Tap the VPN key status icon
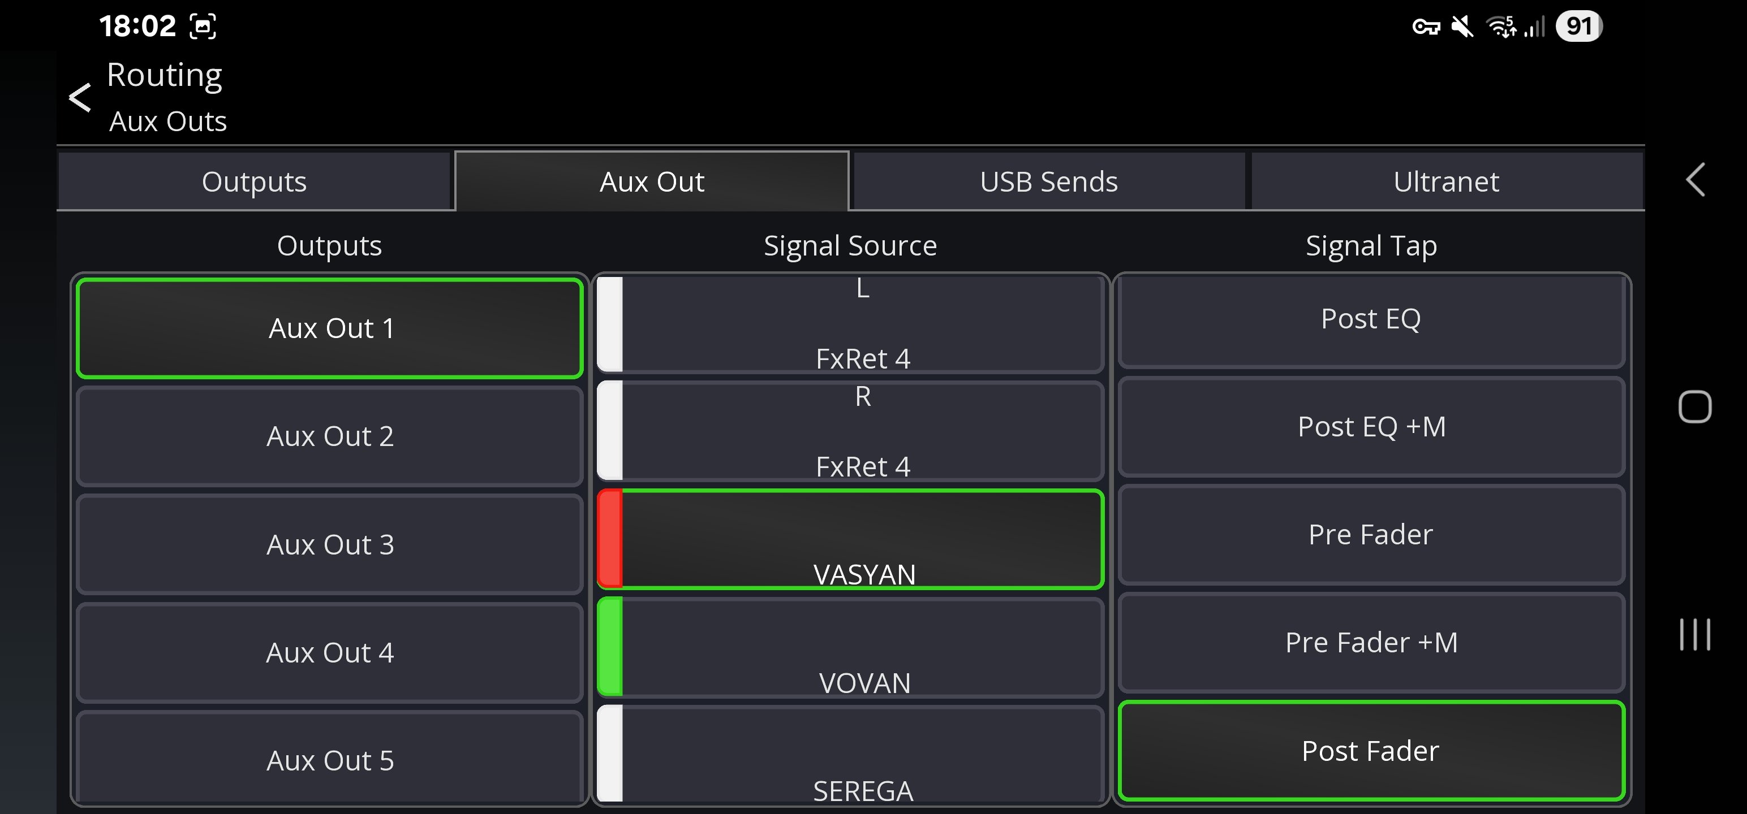 pyautogui.click(x=1426, y=27)
